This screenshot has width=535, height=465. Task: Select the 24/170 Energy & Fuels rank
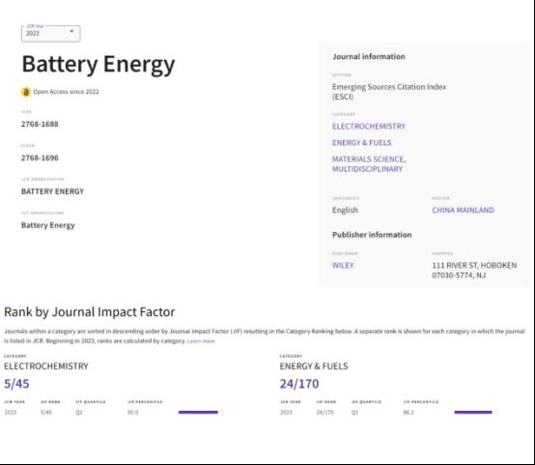point(299,384)
